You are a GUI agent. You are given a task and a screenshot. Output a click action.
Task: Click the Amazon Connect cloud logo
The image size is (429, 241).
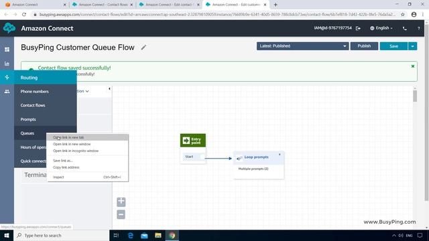9,28
